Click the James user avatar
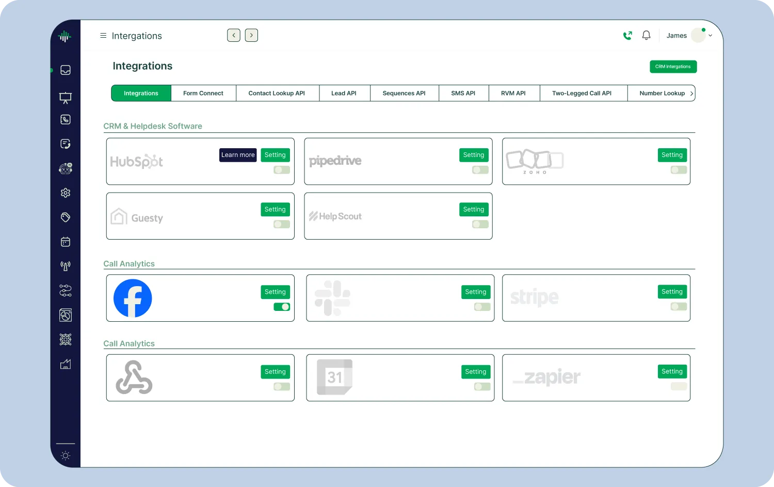774x487 pixels. click(x=698, y=35)
